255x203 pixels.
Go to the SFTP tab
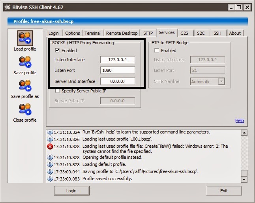pos(148,33)
